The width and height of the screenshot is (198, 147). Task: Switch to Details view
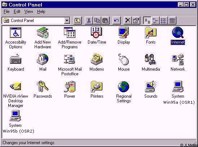(172, 21)
